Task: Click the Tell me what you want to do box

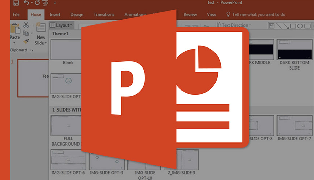Action: pyautogui.click(x=256, y=14)
